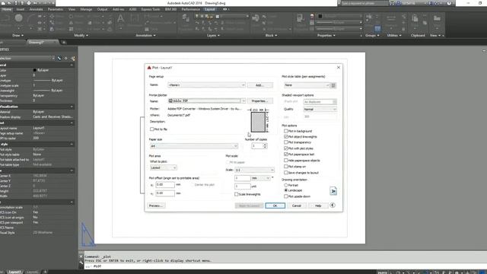Click the Add page setup button
Image resolution: width=487 pixels, height=274 pixels.
260,85
